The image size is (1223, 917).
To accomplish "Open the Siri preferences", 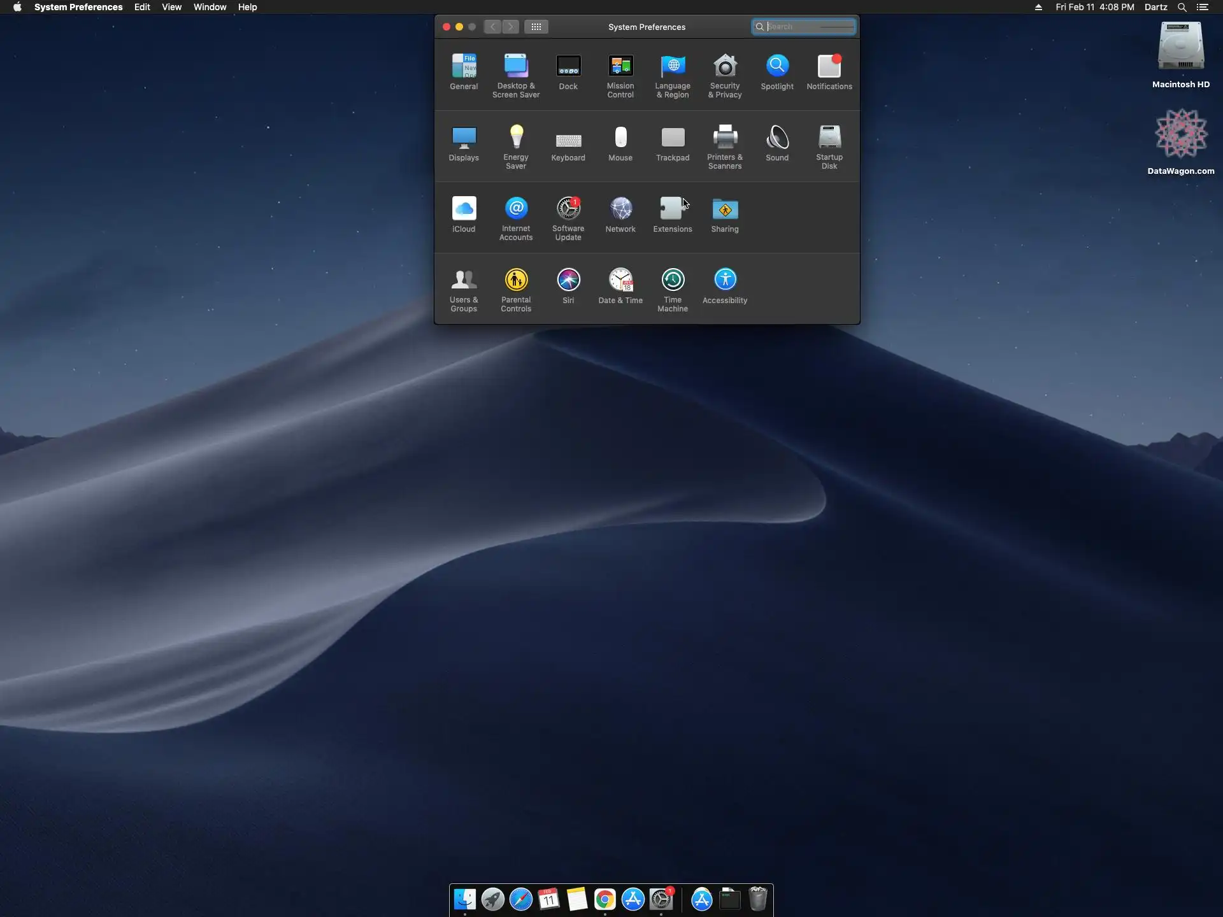I will point(568,280).
